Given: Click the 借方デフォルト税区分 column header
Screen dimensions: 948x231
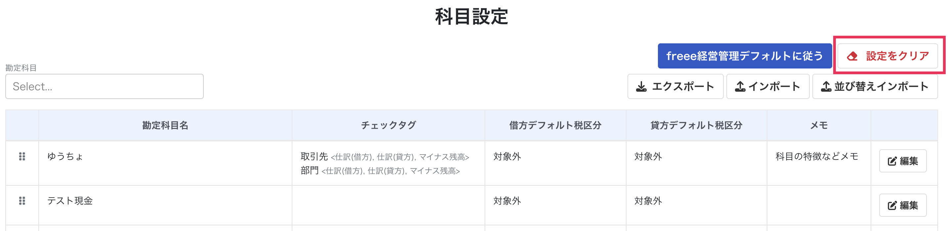Looking at the screenshot, I should pos(555,125).
